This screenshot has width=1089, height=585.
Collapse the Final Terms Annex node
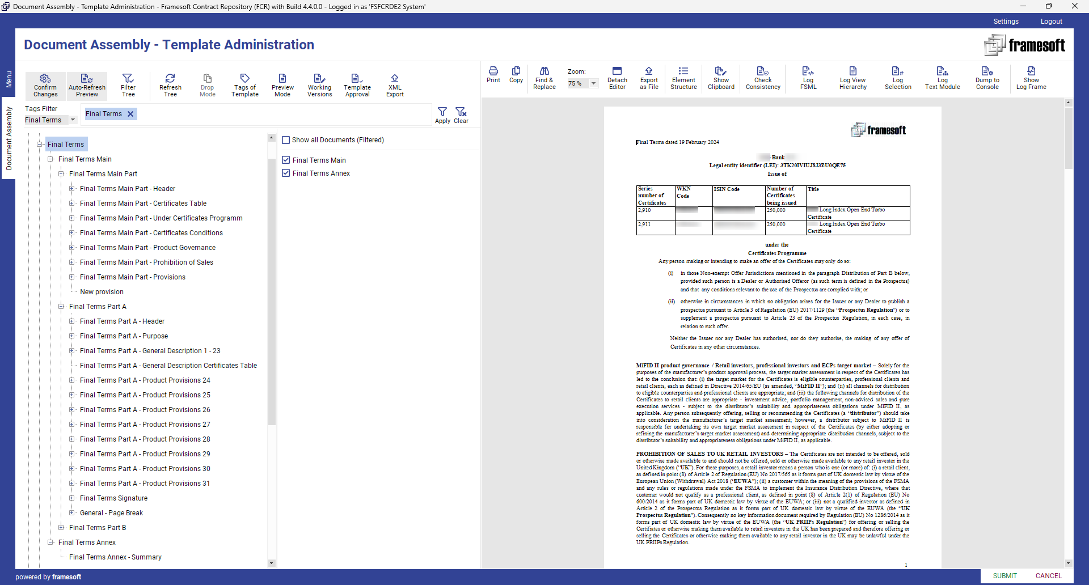50,542
